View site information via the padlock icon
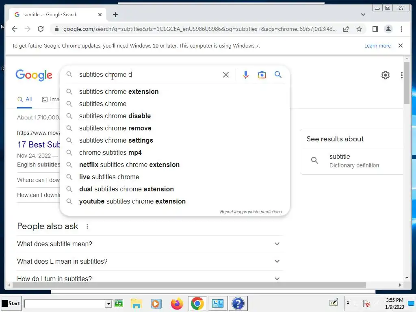Image resolution: width=416 pixels, height=312 pixels. pyautogui.click(x=56, y=29)
